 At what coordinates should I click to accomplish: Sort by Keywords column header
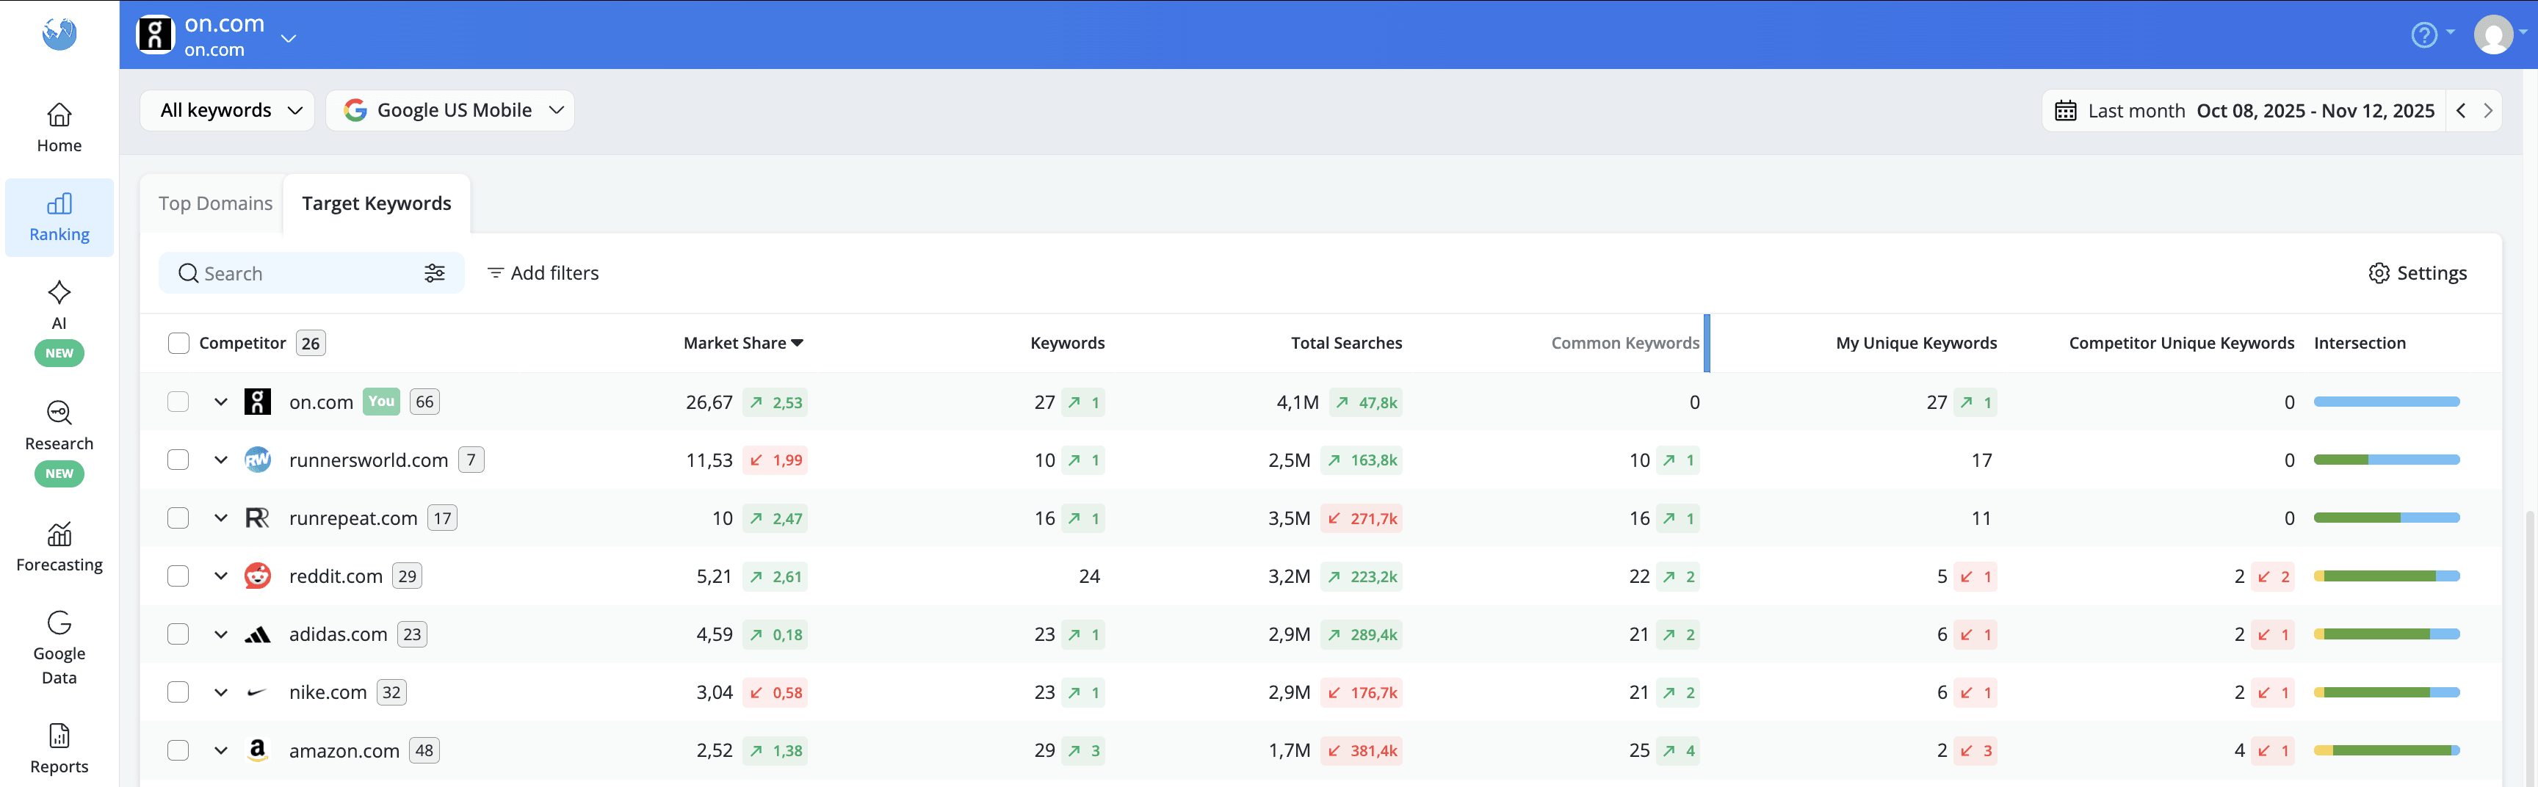tap(1067, 343)
